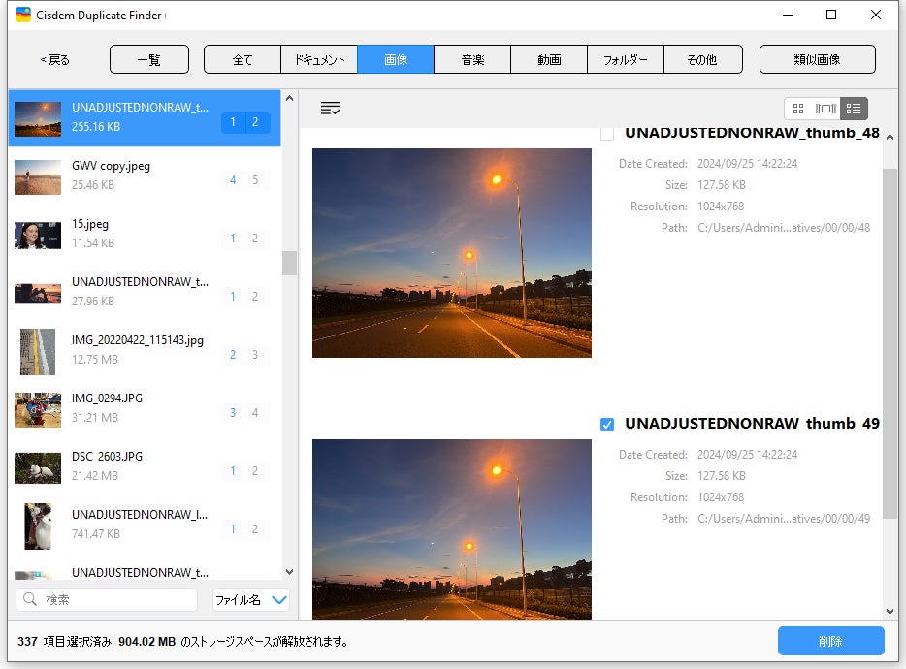Image resolution: width=906 pixels, height=669 pixels.
Task: Uncheck the UNADJUSTEDNONRAW_thumb_49 checkbox
Action: pos(607,425)
